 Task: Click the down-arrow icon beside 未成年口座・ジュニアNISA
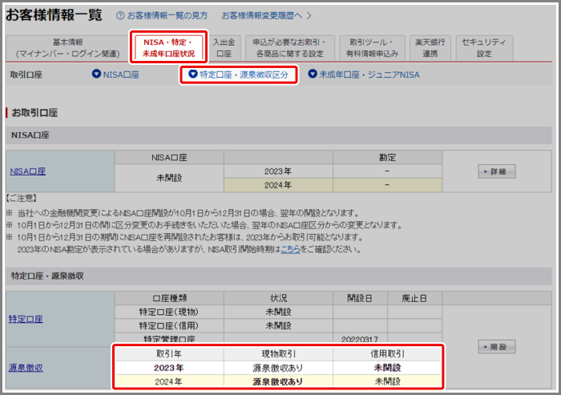click(313, 74)
